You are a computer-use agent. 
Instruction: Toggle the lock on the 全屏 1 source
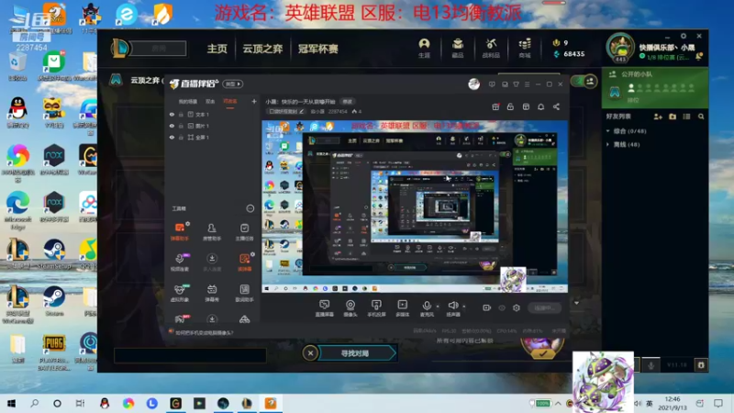pyautogui.click(x=181, y=137)
